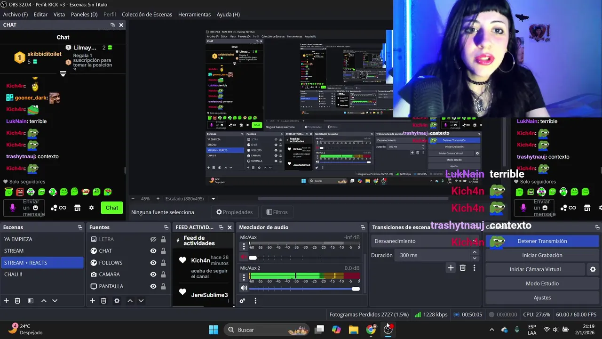This screenshot has width=602, height=339.
Task: Hide the PANTALLA source
Action: coord(153,286)
